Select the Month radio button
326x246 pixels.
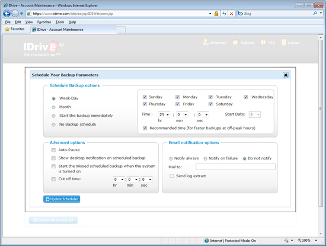point(53,107)
